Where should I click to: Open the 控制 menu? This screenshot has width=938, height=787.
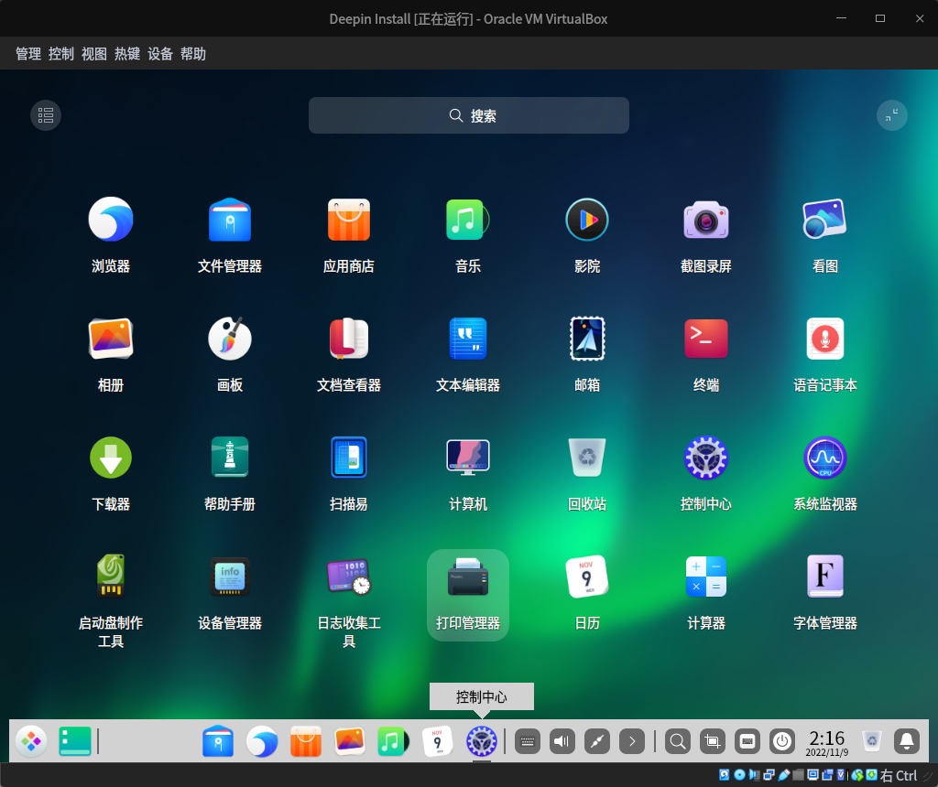[61, 54]
